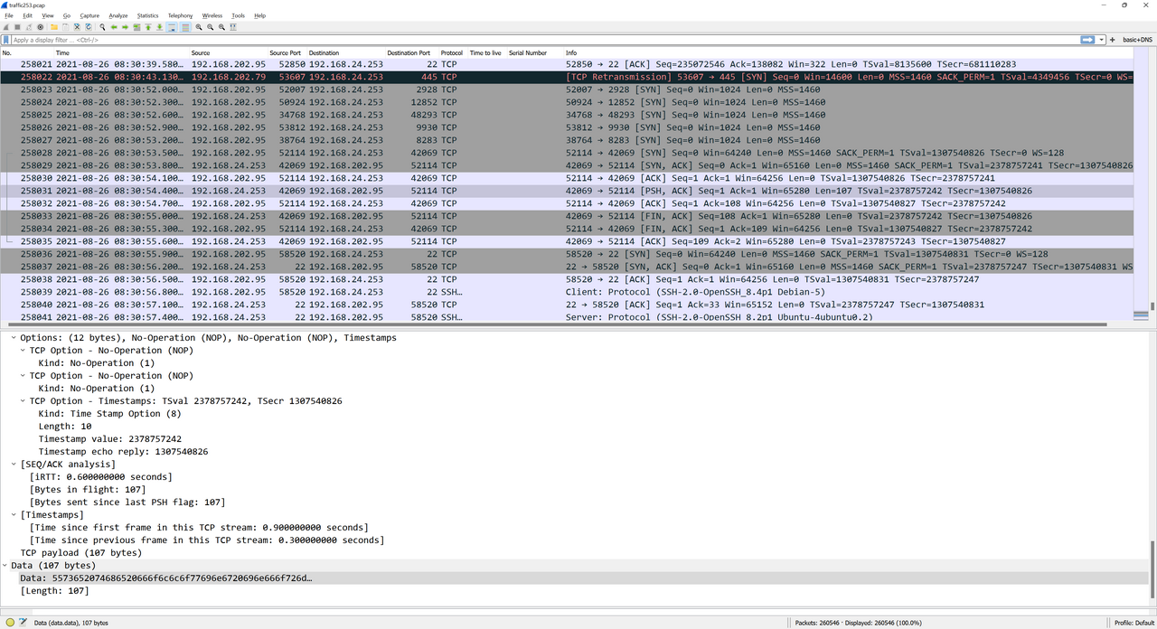Collapse the Options (12 bytes) tree entry
This screenshot has width=1157, height=629.
(14, 337)
